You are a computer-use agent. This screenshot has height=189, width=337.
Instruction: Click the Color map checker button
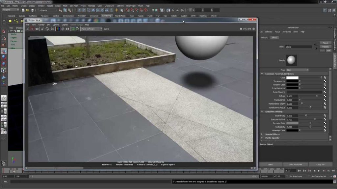[325, 77]
